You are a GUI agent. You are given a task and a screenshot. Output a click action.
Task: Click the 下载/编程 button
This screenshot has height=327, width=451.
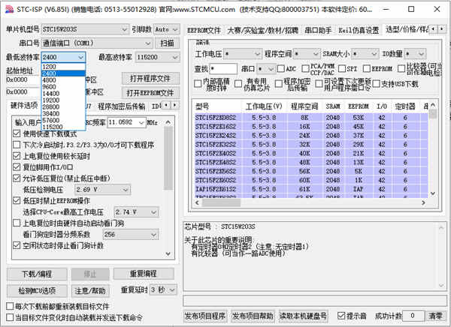[37, 274]
